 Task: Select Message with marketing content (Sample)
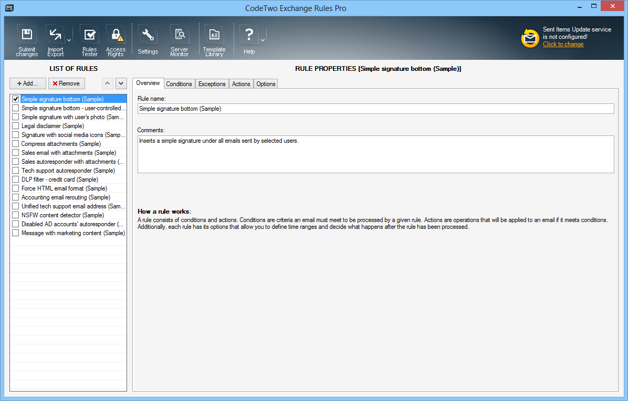coord(74,233)
